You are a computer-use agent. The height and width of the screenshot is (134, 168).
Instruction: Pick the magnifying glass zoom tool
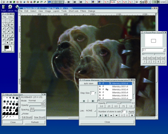point(4,28)
